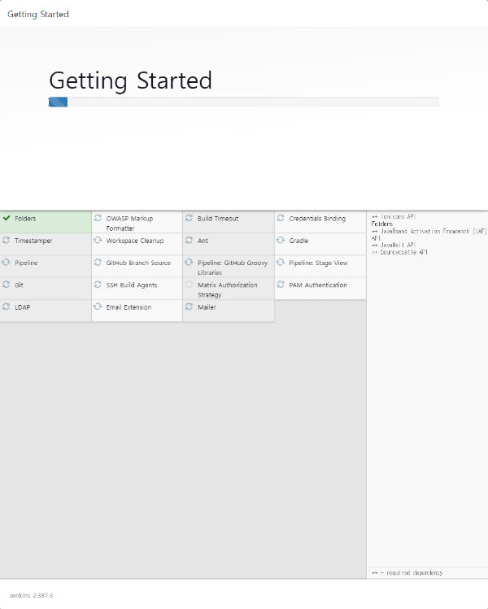Click the spinner icon beside PAM Authentication
Image resolution: width=488 pixels, height=609 pixels.
pyautogui.click(x=281, y=285)
